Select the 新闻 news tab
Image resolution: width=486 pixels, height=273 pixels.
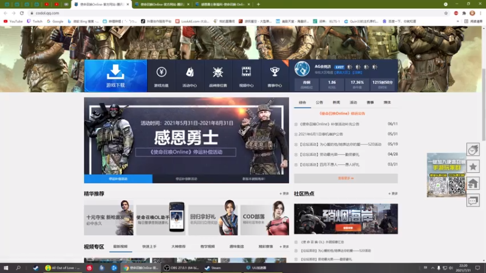(x=337, y=103)
